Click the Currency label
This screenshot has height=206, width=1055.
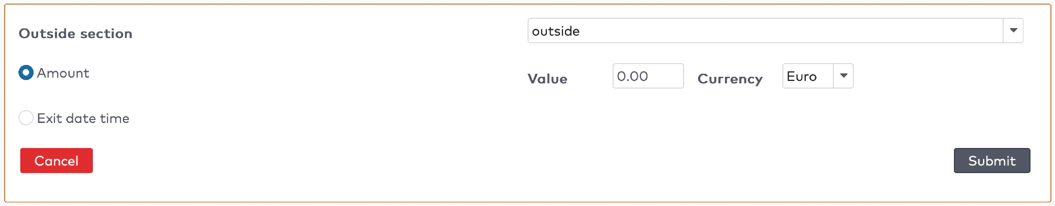pos(730,79)
